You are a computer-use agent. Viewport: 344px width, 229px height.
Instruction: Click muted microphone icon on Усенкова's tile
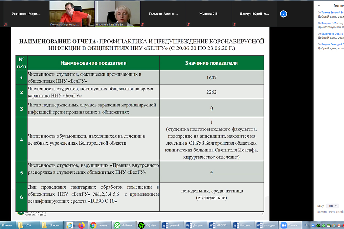point(5,24)
